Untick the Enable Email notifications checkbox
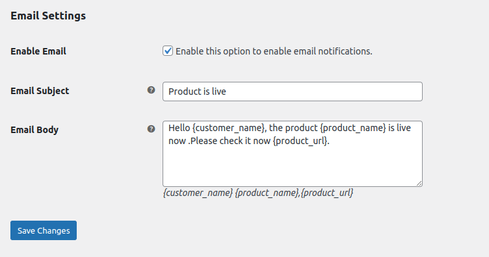The height and width of the screenshot is (257, 489). 168,51
